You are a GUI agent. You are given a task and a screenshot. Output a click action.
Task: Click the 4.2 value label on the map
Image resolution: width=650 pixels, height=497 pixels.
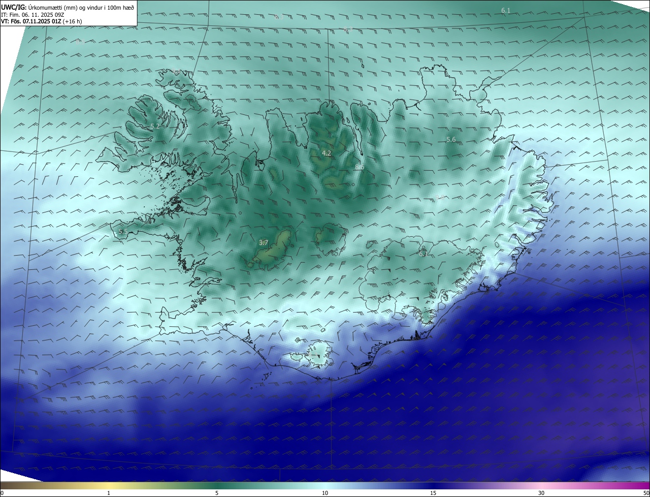327,153
